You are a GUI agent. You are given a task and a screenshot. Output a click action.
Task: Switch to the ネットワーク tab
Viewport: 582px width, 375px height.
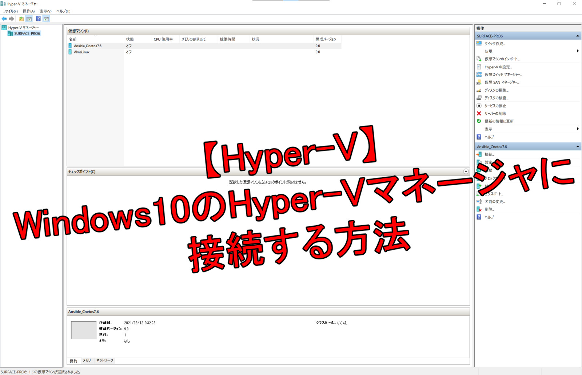coord(105,360)
